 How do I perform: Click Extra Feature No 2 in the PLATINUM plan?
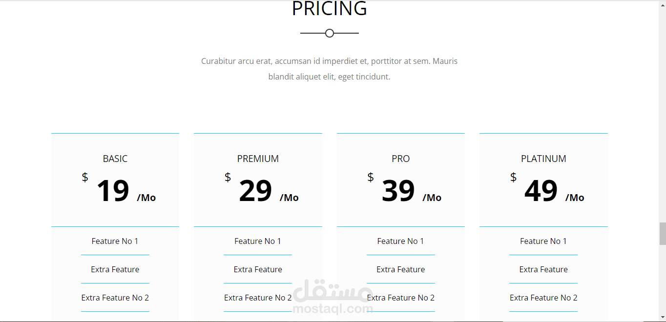tap(543, 298)
